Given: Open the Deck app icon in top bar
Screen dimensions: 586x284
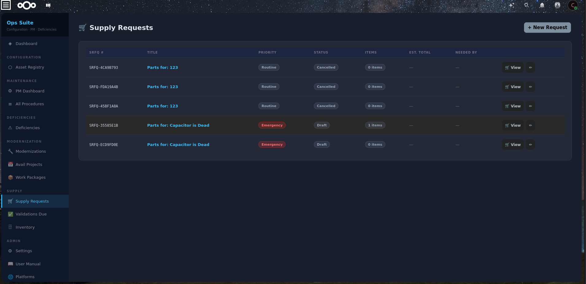Looking at the screenshot, I should pyautogui.click(x=48, y=5).
